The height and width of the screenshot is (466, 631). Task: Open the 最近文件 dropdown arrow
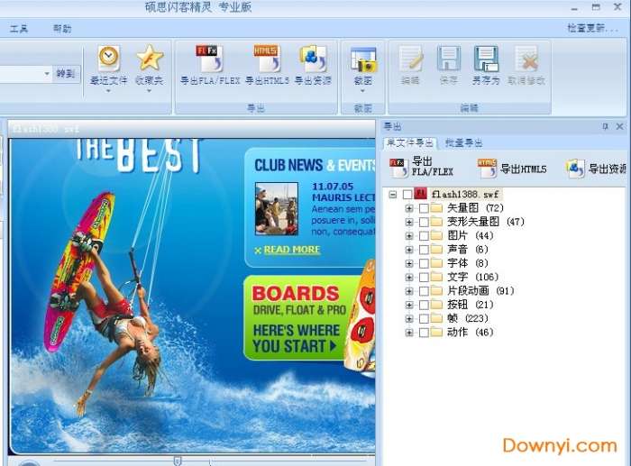tap(108, 91)
